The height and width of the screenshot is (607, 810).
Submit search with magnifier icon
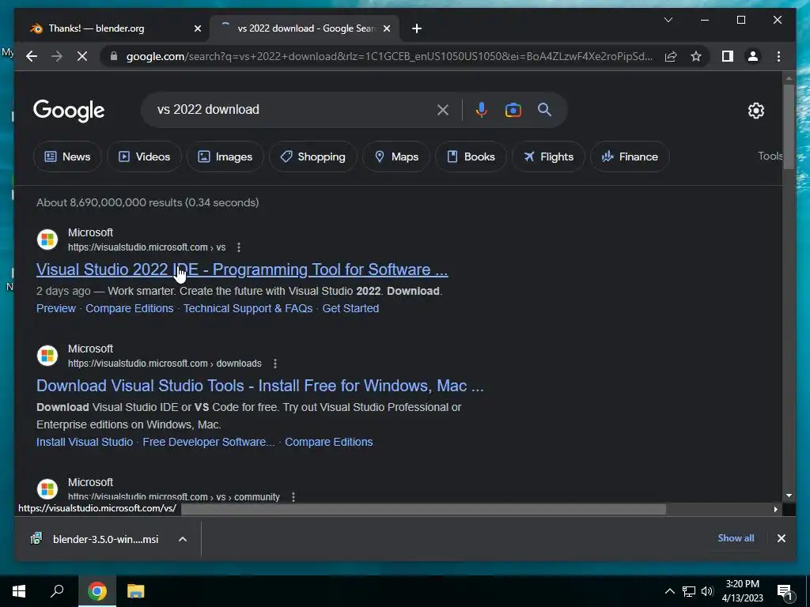click(x=544, y=109)
